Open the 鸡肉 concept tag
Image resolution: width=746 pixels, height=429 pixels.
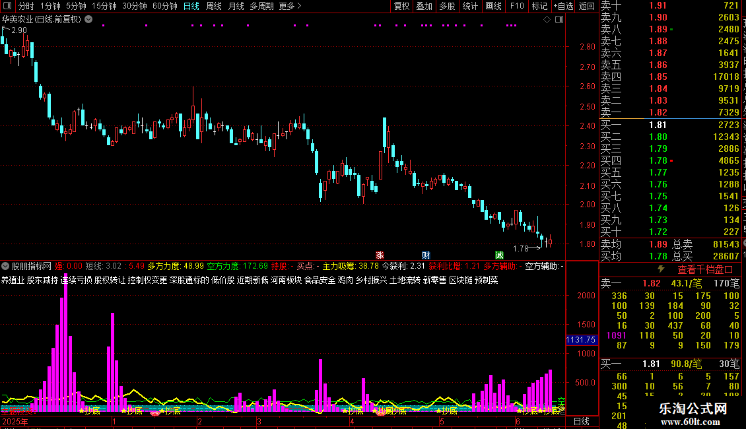(x=345, y=280)
